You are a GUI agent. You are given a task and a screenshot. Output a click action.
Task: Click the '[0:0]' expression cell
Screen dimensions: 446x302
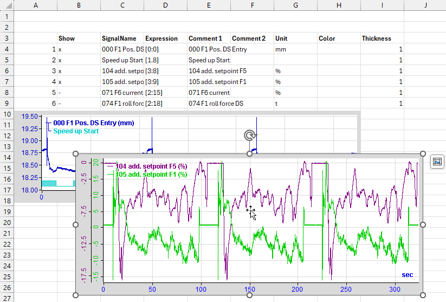[x=165, y=49]
